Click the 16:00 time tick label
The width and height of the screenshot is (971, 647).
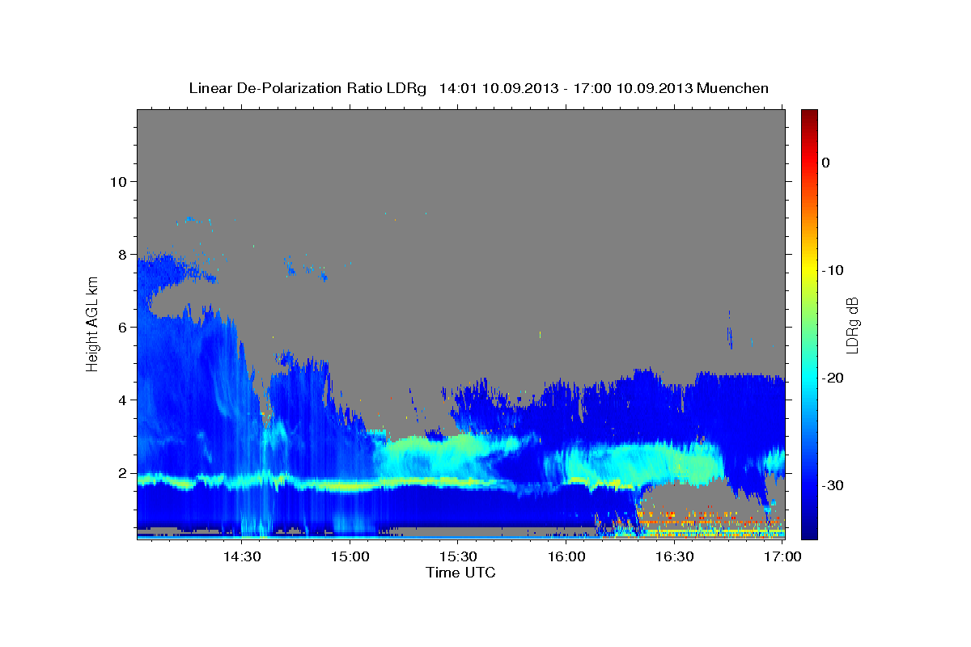tap(566, 556)
